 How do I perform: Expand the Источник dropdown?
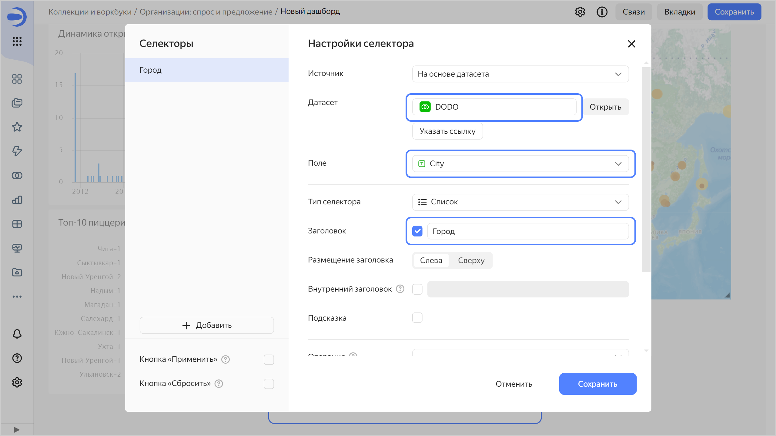pyautogui.click(x=520, y=74)
